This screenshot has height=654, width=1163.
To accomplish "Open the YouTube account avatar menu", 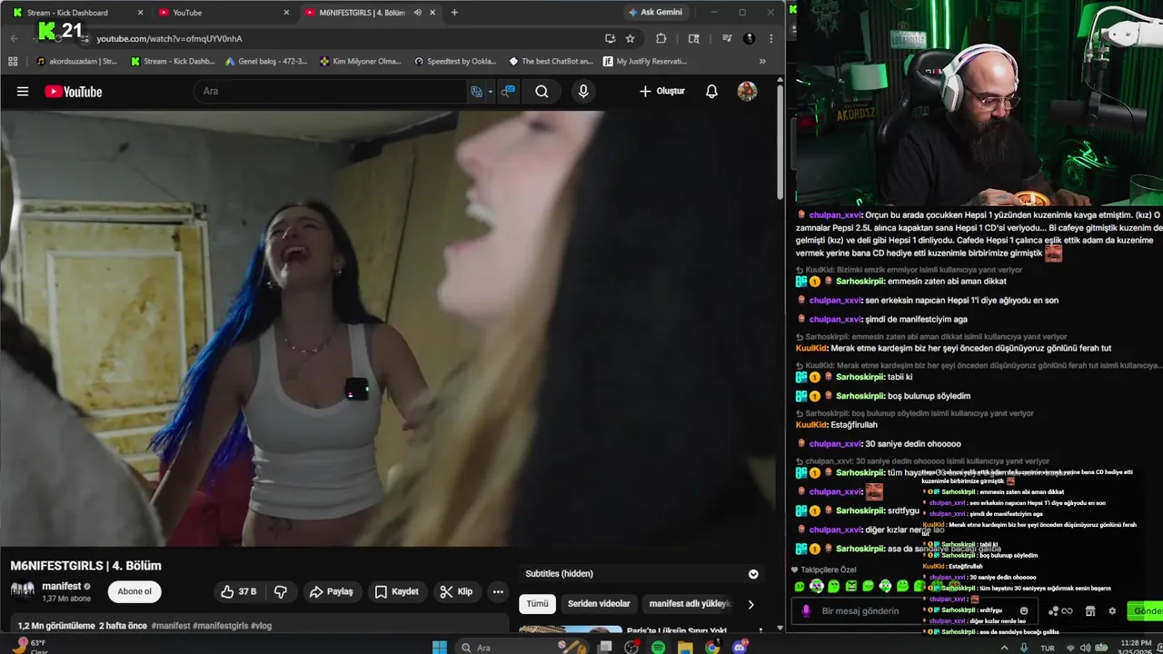I will (x=747, y=91).
